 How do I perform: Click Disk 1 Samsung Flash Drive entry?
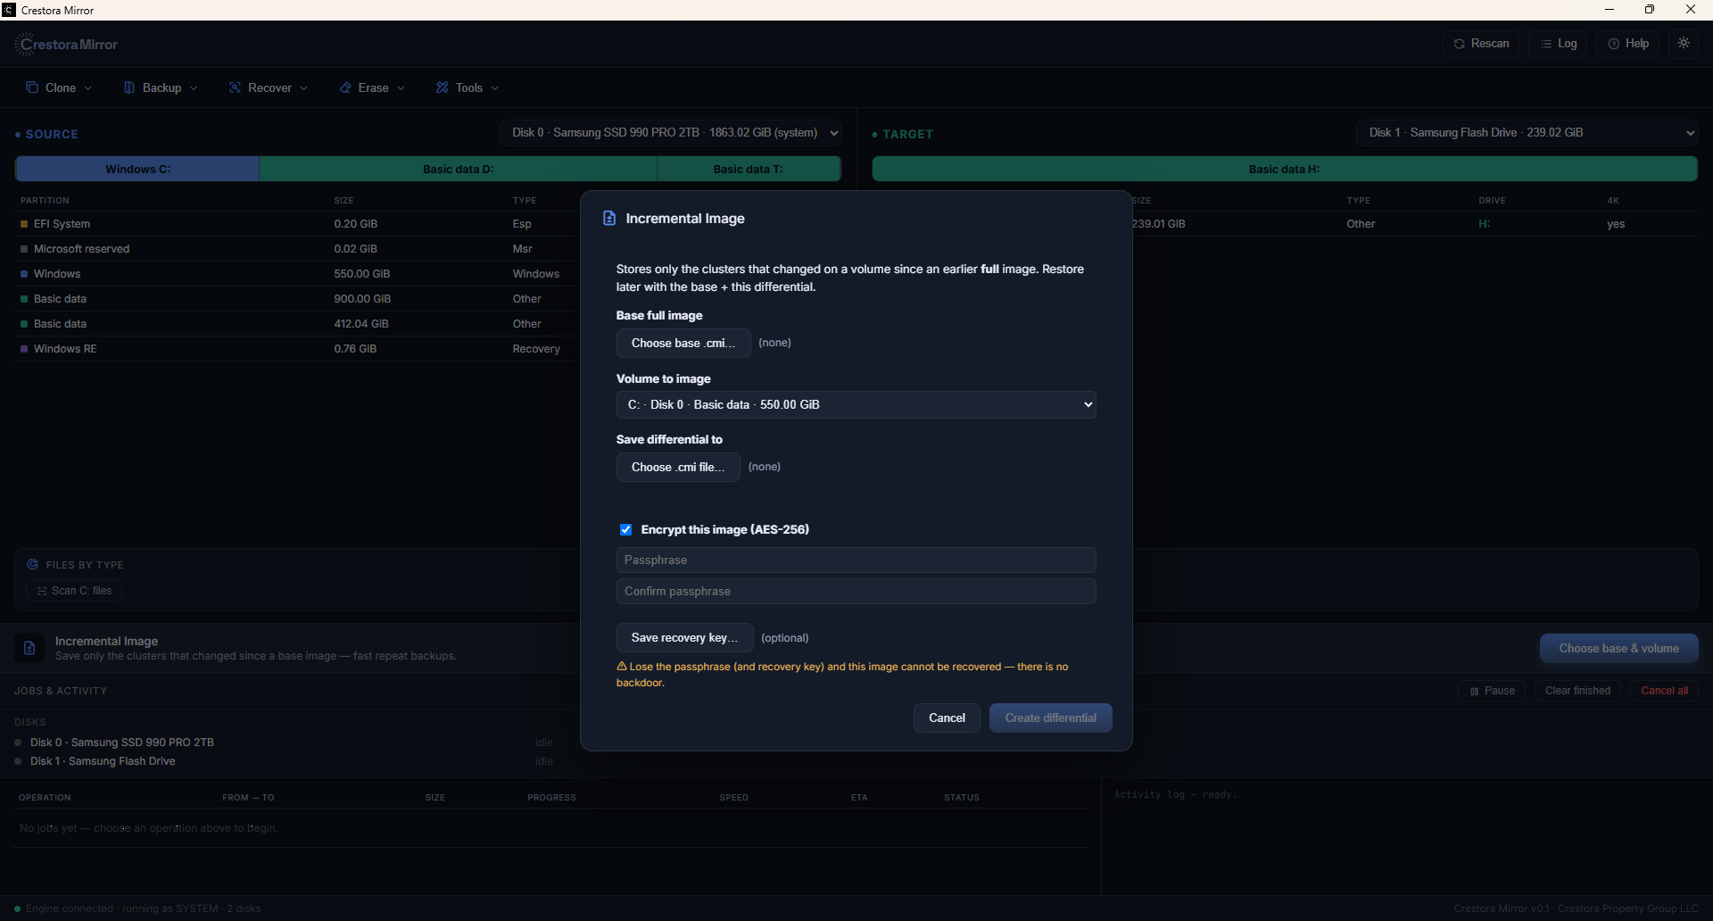103,761
